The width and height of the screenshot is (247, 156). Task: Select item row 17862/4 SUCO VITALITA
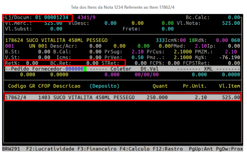pyautogui.click(x=122, y=97)
